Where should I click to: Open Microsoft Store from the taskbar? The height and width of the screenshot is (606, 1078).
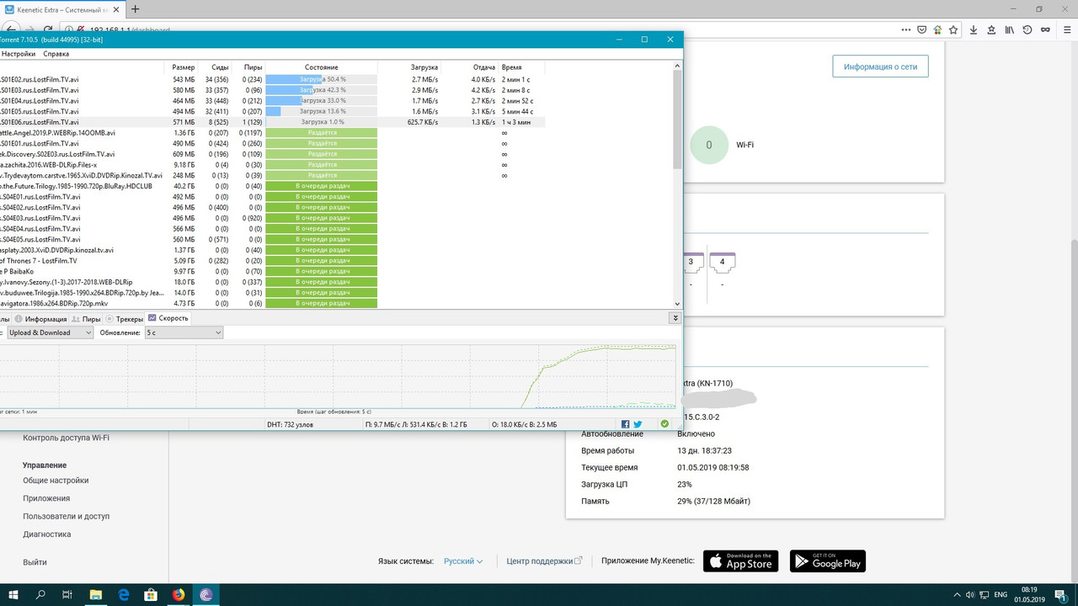(x=151, y=594)
